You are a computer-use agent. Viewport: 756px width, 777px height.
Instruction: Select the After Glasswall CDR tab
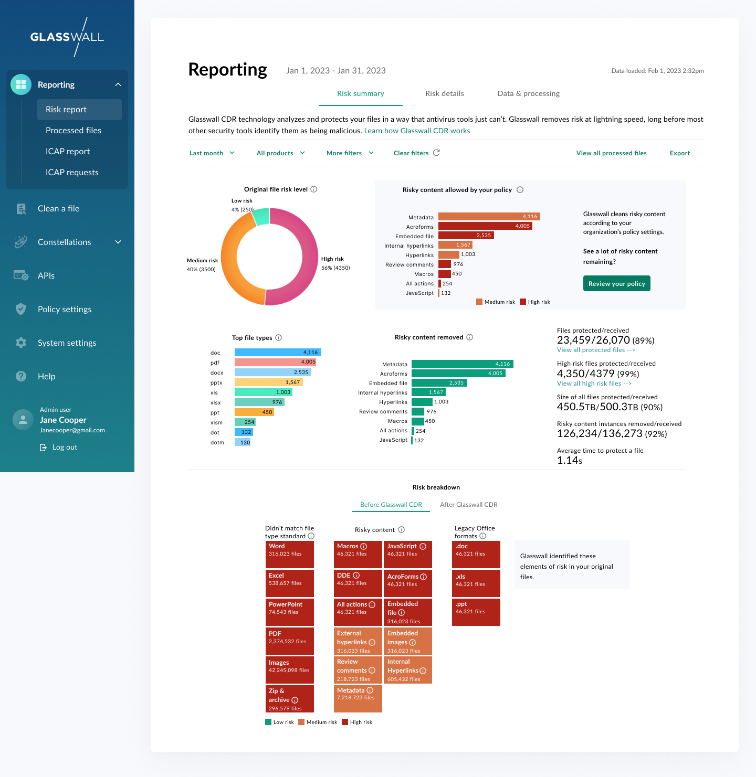click(x=469, y=505)
